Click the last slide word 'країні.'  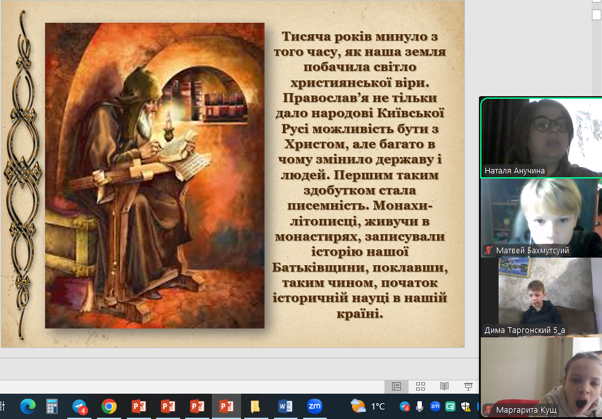[x=360, y=314]
